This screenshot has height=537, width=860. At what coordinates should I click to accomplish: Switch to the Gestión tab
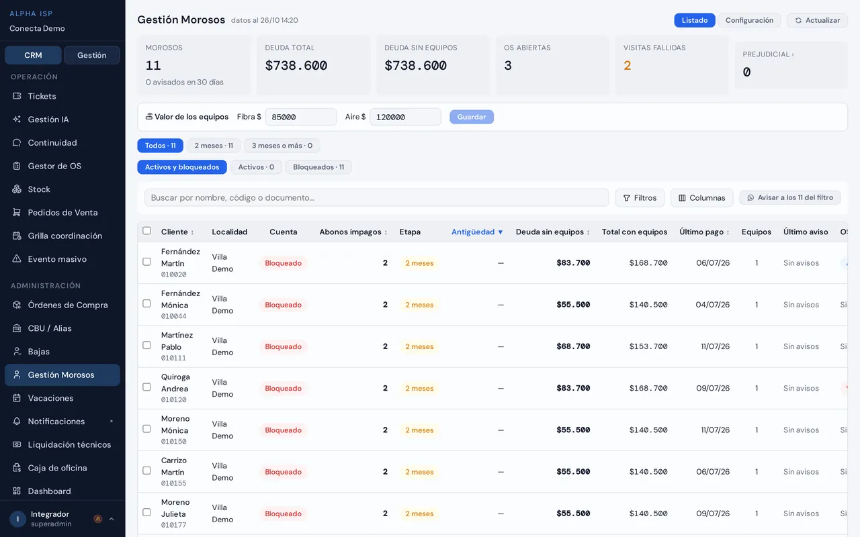(92, 55)
